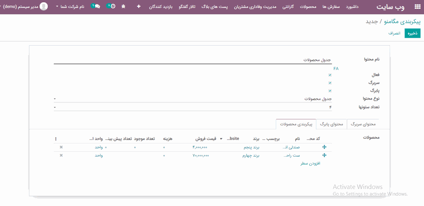Click the تعداد پیش بینی column header

click(x=118, y=138)
